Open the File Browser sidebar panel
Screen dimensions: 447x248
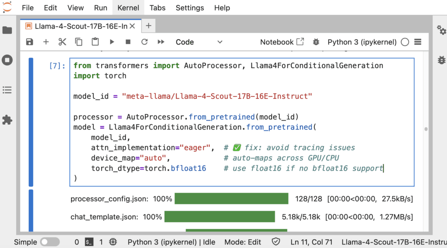pyautogui.click(x=7, y=30)
